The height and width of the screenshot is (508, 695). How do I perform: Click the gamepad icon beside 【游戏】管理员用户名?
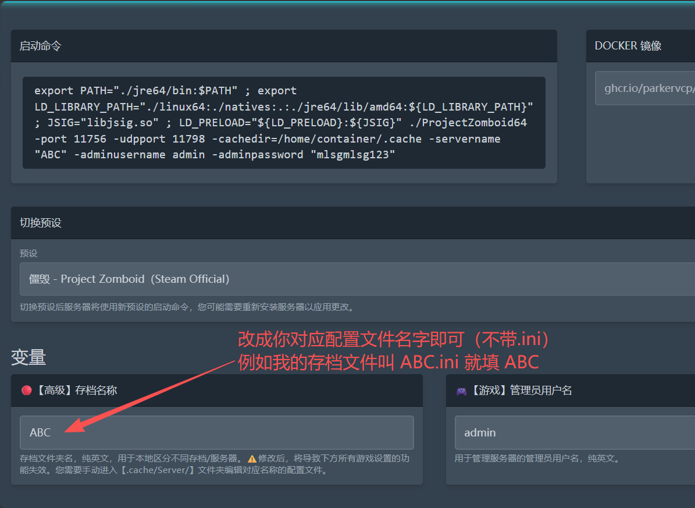461,391
